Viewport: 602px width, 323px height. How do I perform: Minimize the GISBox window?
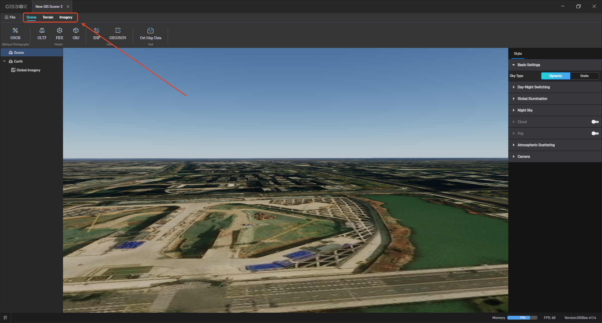[563, 6]
